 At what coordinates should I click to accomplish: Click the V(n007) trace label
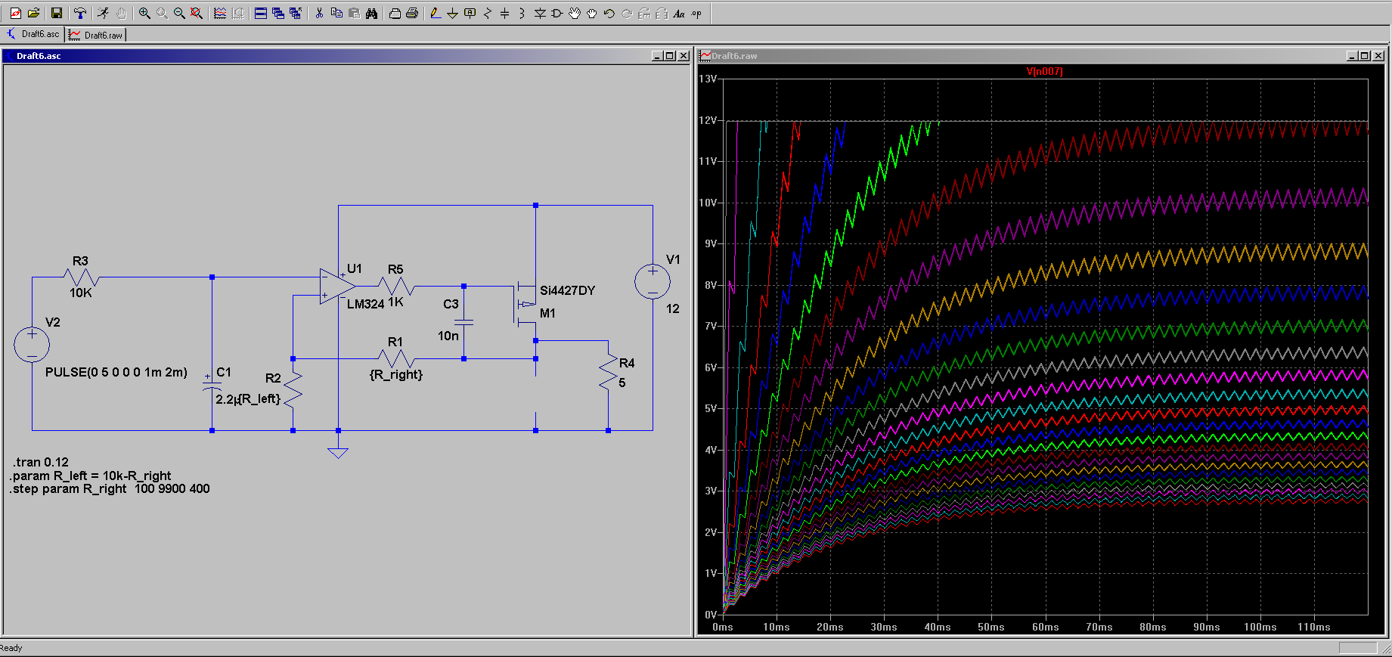pyautogui.click(x=1044, y=71)
